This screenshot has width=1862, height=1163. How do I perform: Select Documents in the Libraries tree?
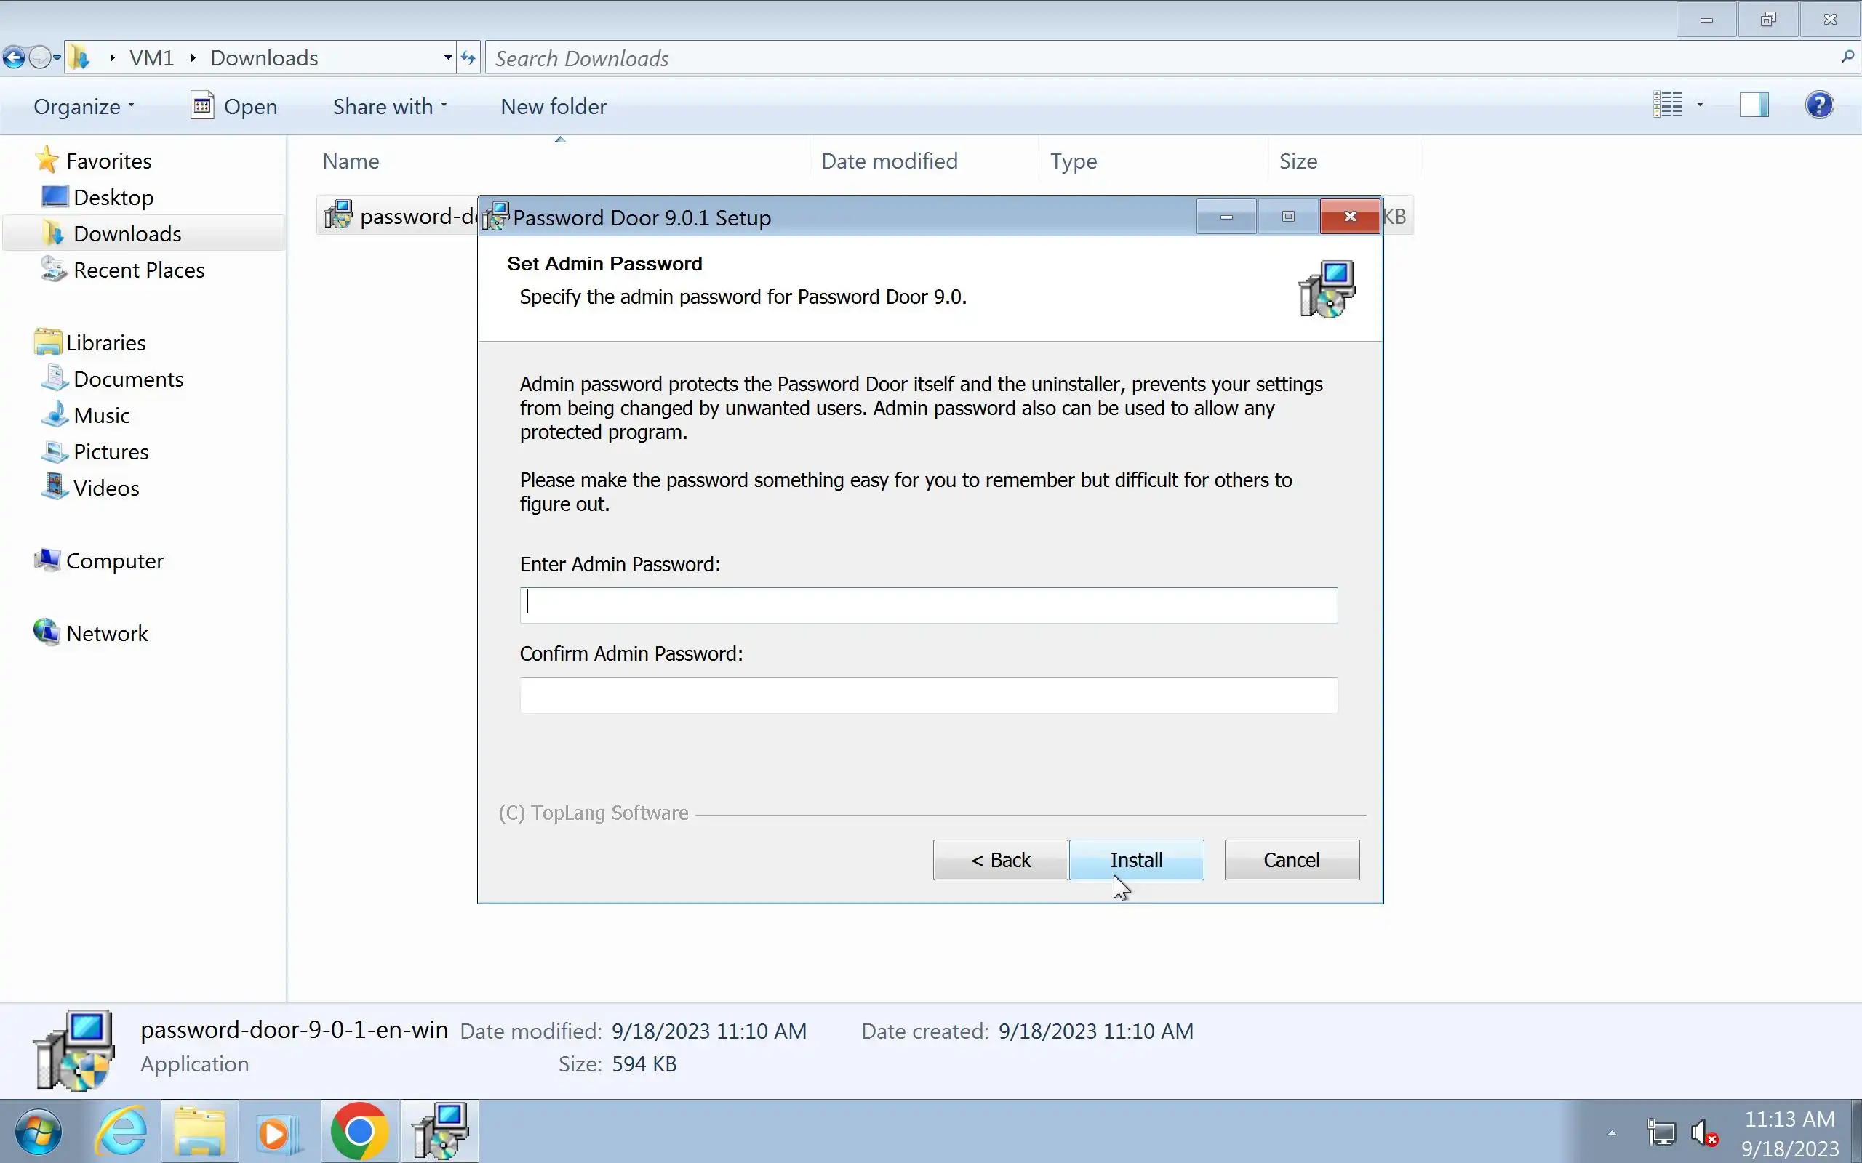coord(128,379)
